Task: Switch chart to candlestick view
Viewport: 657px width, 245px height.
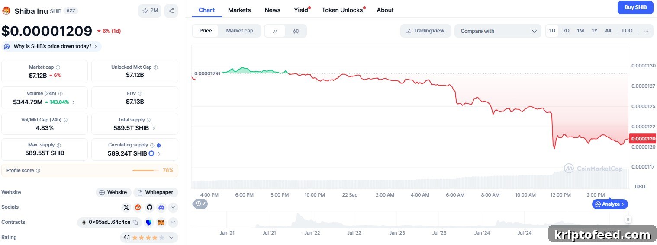Action: pos(296,31)
